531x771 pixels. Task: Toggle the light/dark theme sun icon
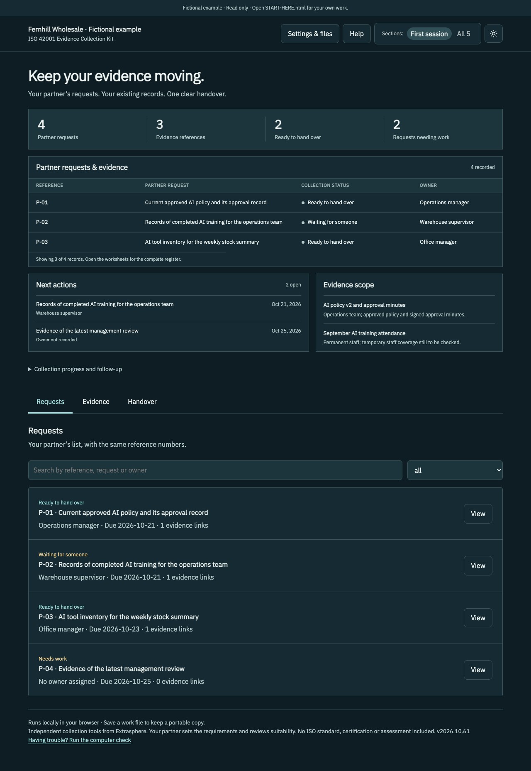(493, 34)
